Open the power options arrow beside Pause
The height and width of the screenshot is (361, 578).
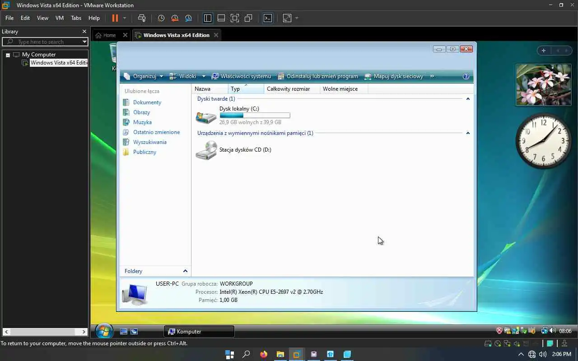125,18
